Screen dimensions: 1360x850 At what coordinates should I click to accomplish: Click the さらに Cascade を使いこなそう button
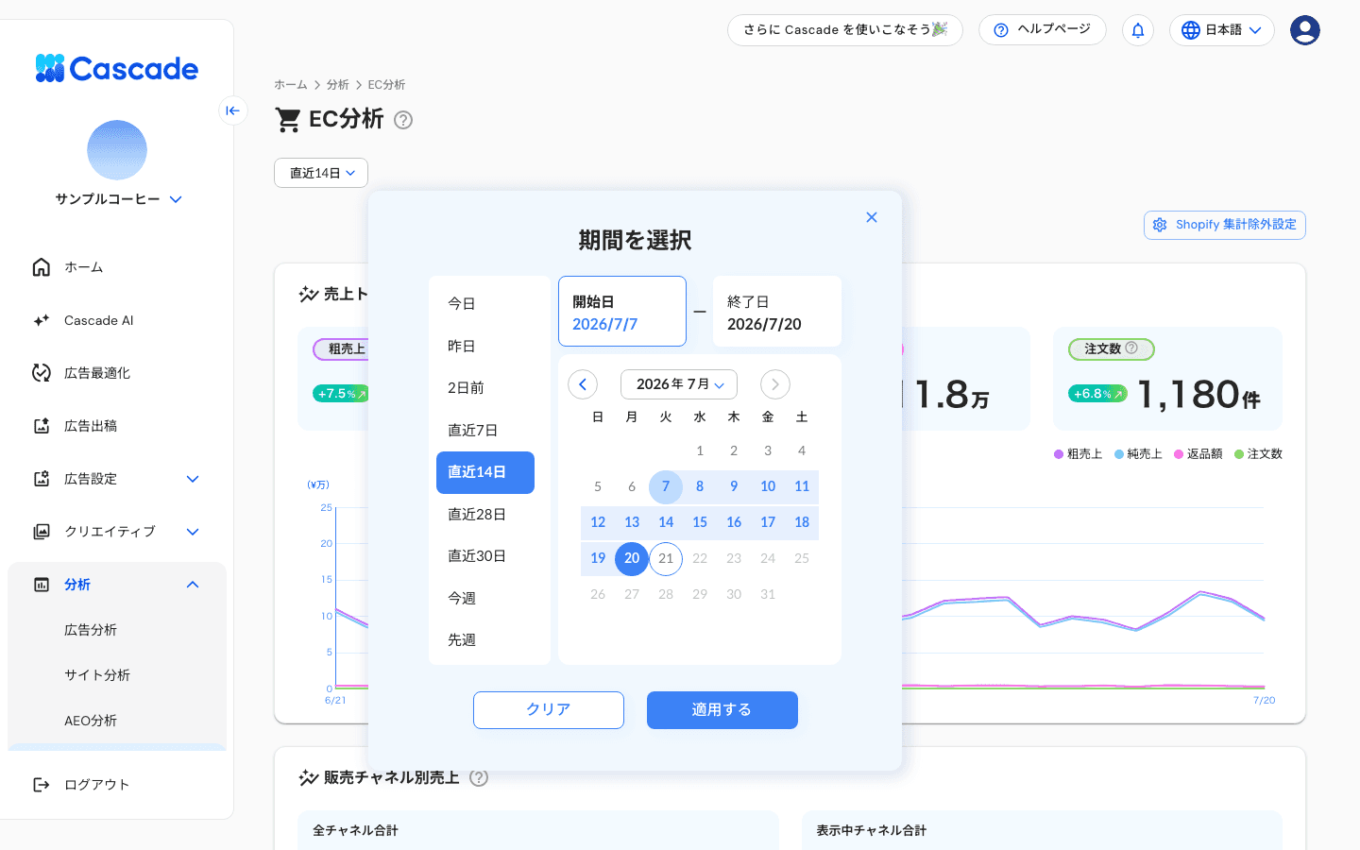(845, 30)
